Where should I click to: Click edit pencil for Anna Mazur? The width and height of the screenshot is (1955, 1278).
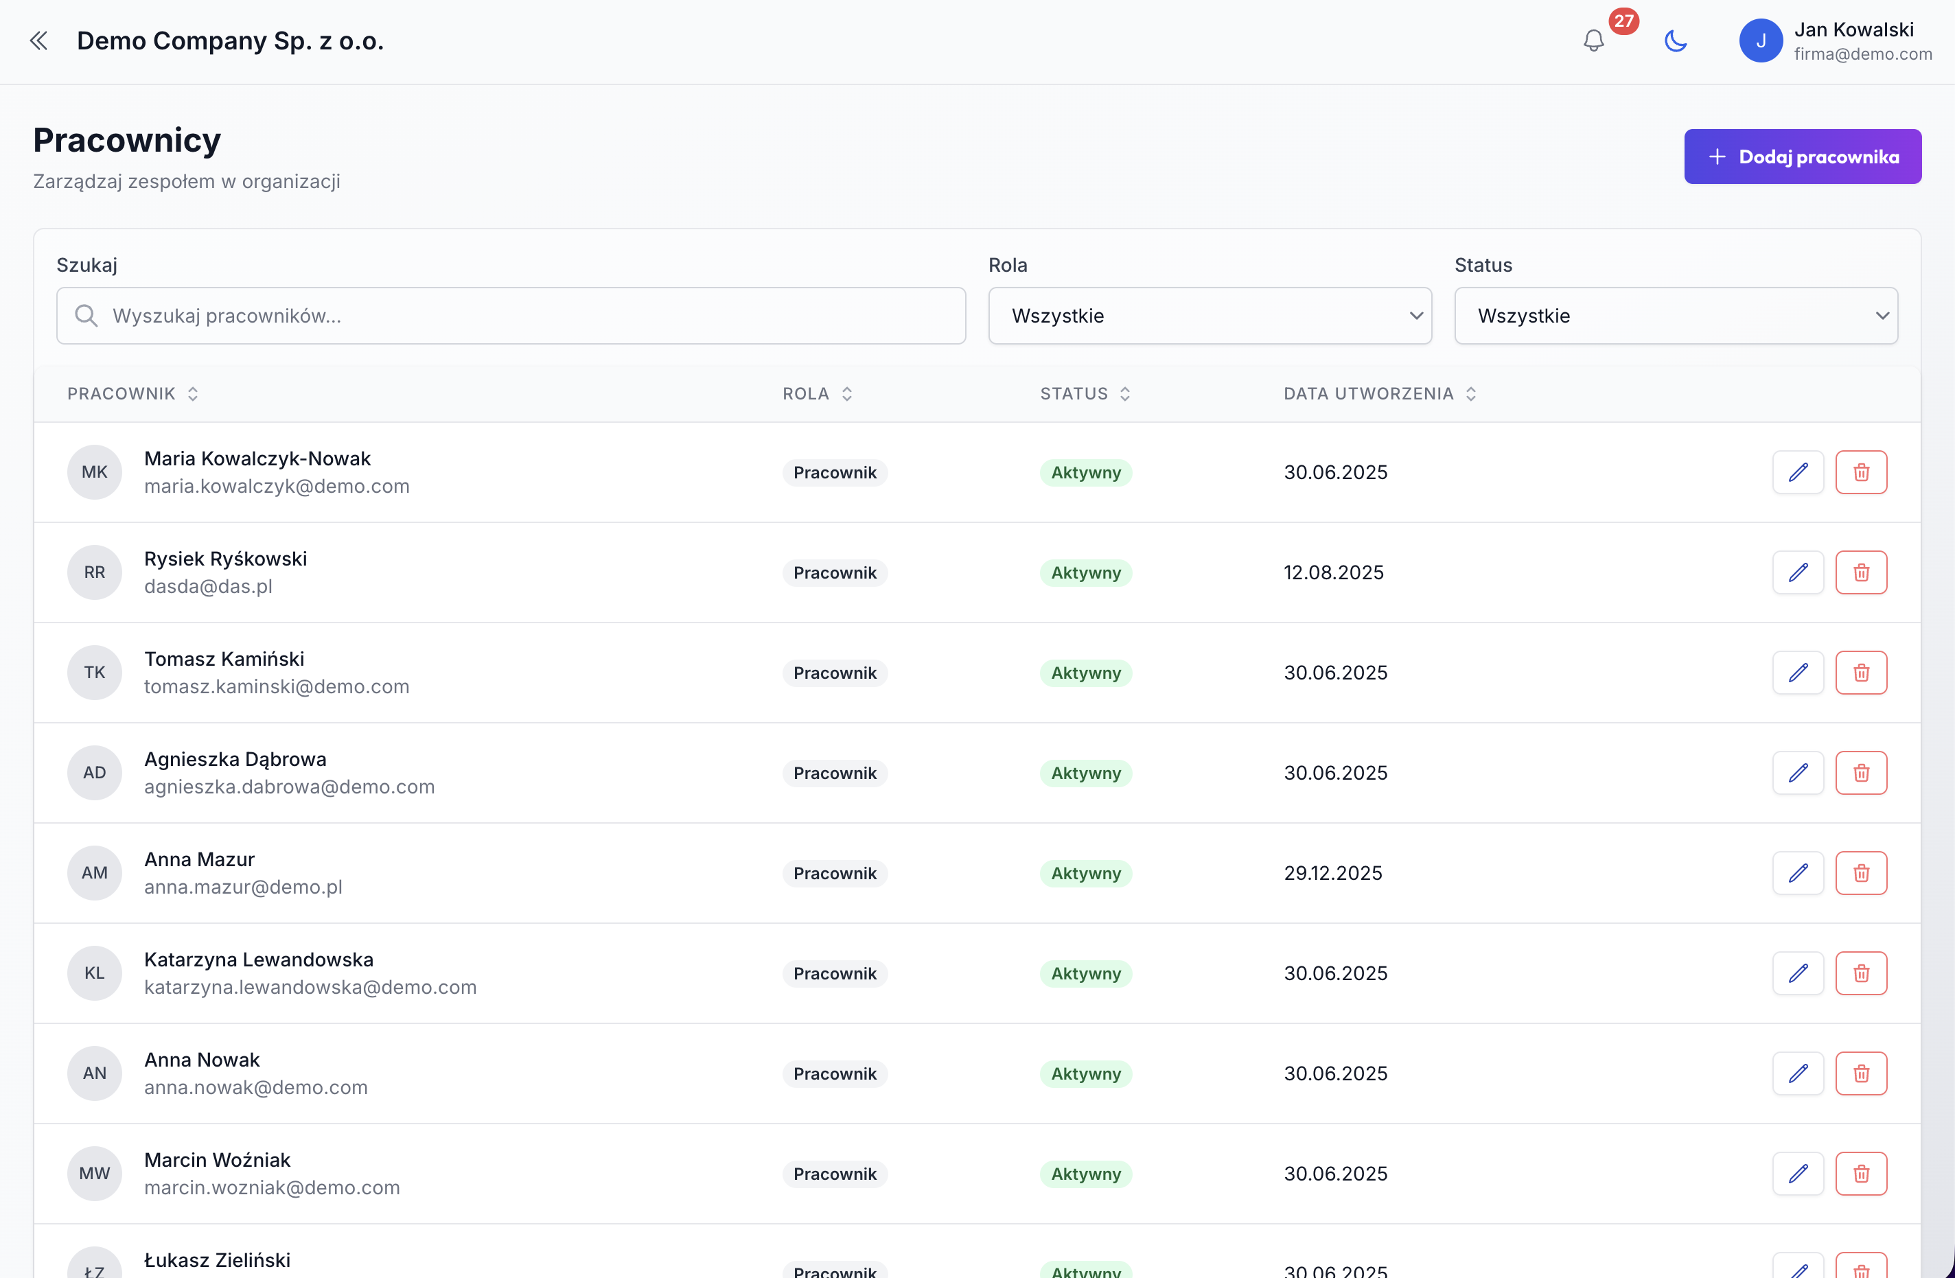(1797, 873)
